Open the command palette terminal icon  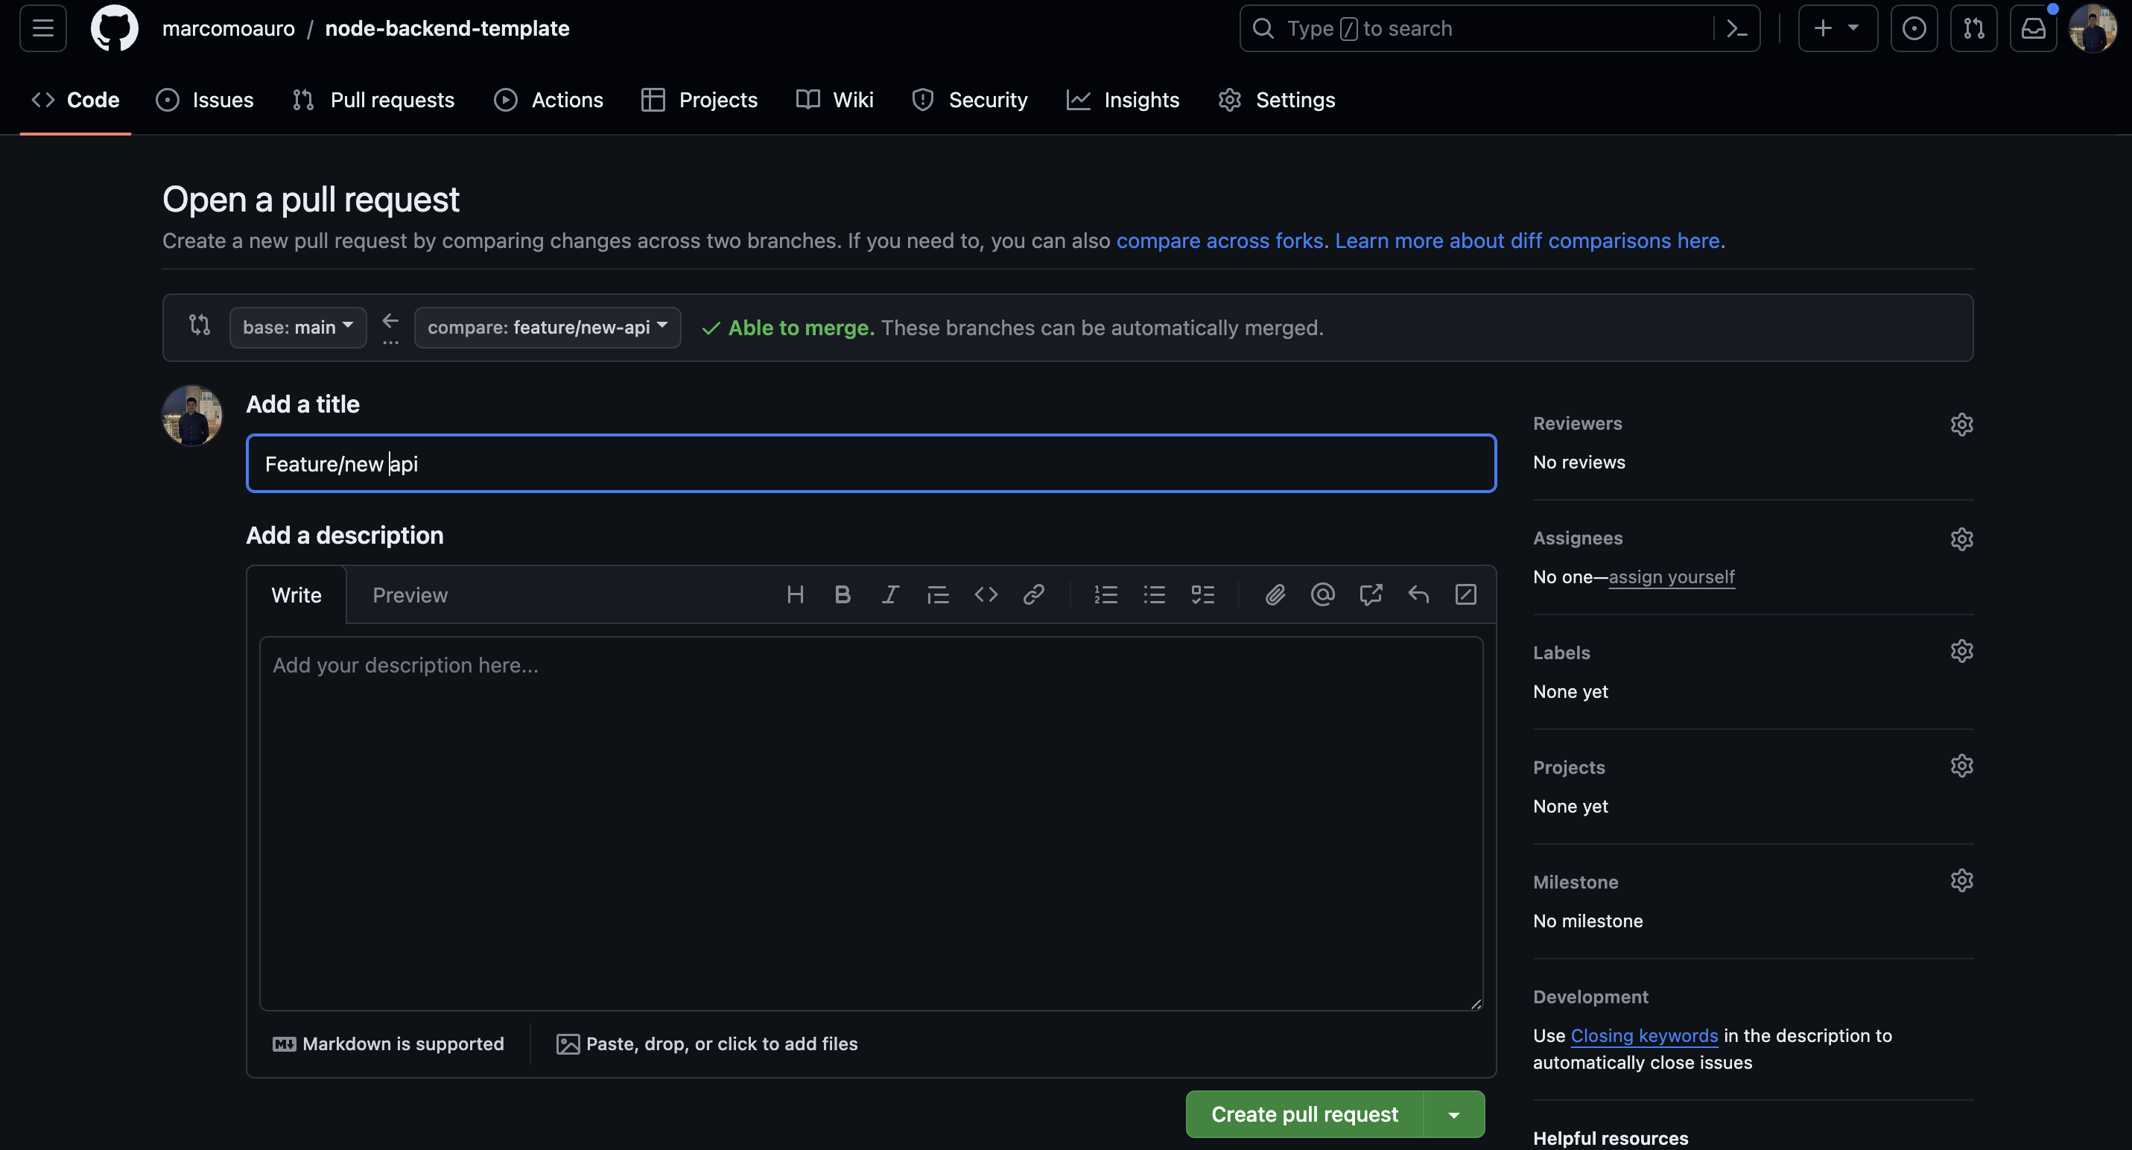coord(1736,28)
